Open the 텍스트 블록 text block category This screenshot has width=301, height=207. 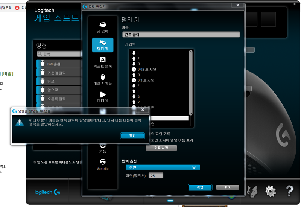coord(103,62)
